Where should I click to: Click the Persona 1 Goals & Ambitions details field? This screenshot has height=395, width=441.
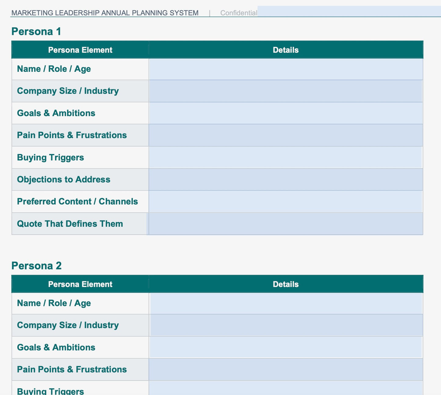[x=286, y=113]
